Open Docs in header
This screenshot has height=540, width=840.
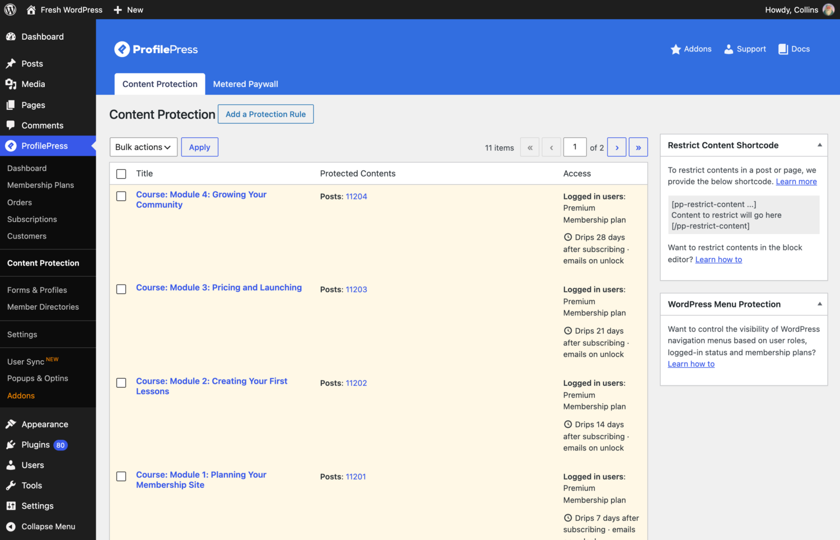click(x=794, y=49)
